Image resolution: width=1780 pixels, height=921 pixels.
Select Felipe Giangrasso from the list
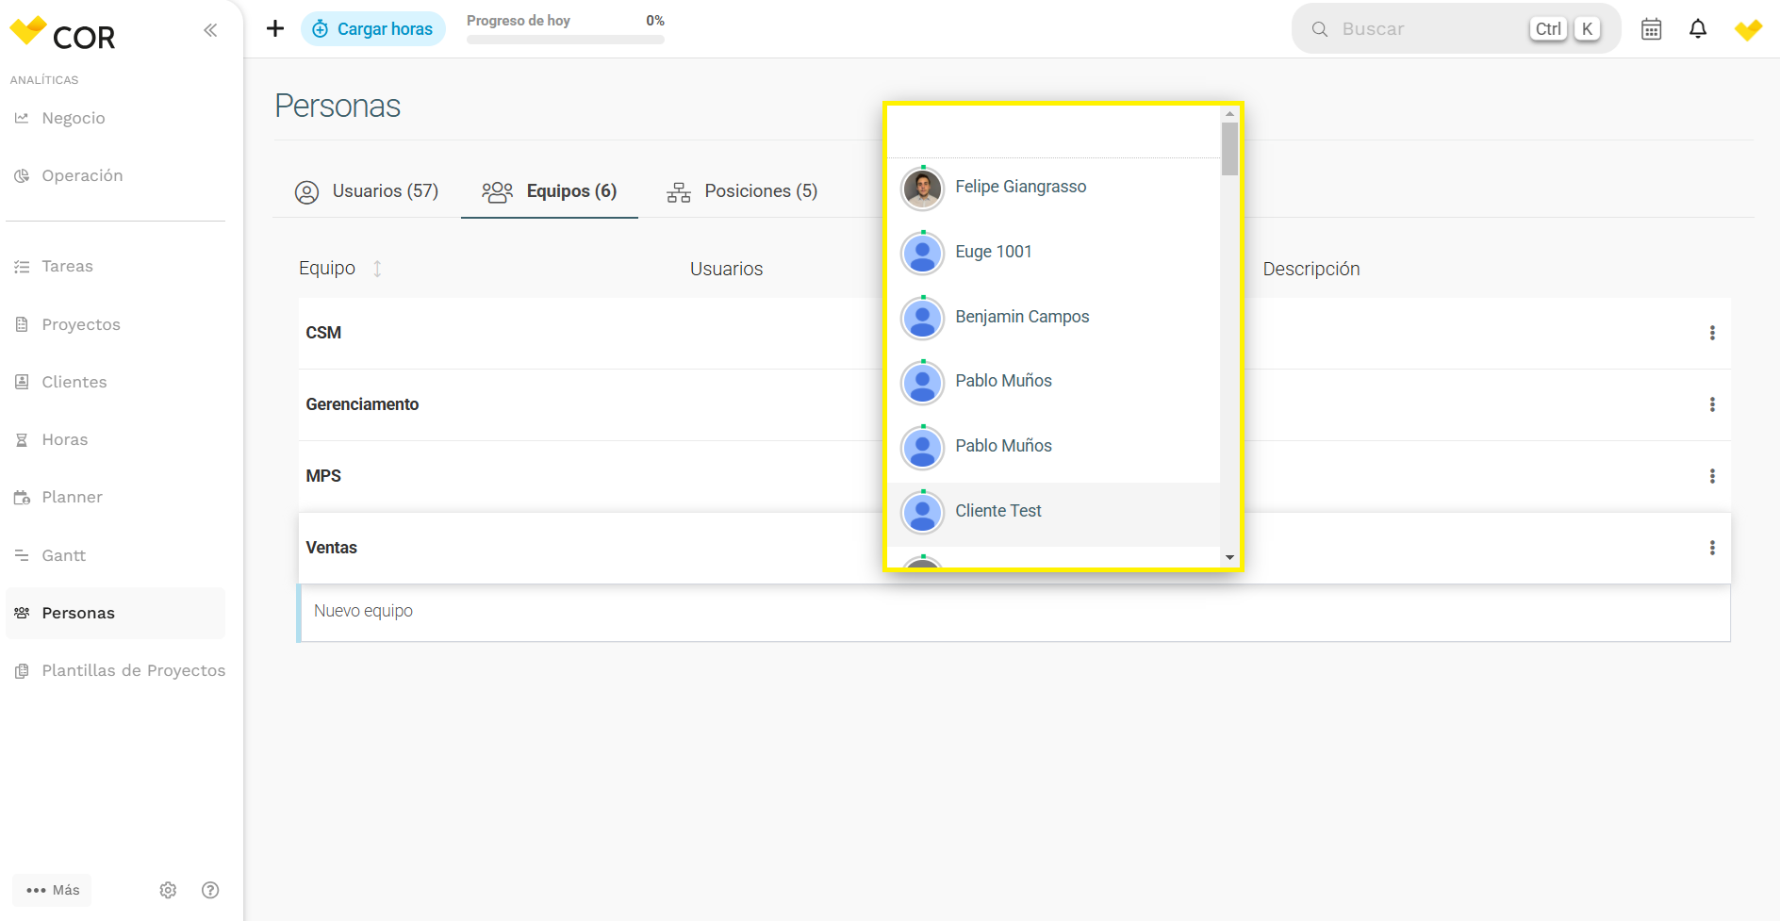pos(1054,188)
